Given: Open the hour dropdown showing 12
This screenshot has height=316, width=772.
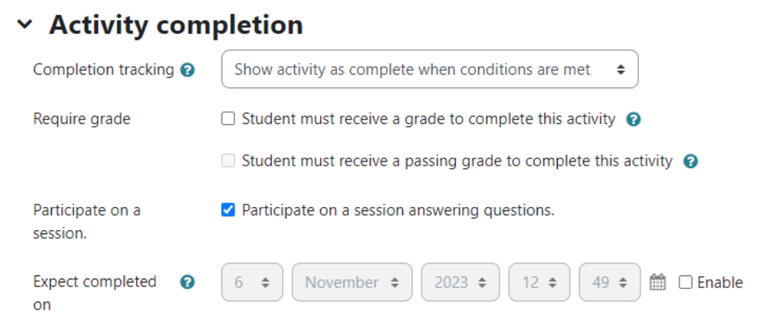Looking at the screenshot, I should [539, 282].
